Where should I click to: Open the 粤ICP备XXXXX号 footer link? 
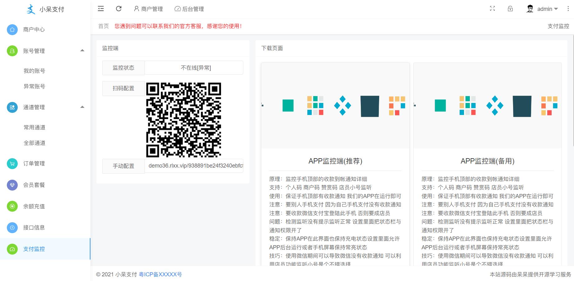coord(160,274)
